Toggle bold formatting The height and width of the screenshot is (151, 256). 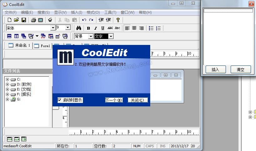tap(89, 28)
